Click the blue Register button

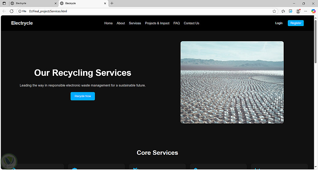pos(296,23)
